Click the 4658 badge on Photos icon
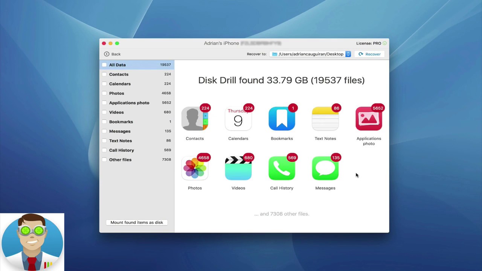This screenshot has height=271, width=482. pyautogui.click(x=203, y=158)
